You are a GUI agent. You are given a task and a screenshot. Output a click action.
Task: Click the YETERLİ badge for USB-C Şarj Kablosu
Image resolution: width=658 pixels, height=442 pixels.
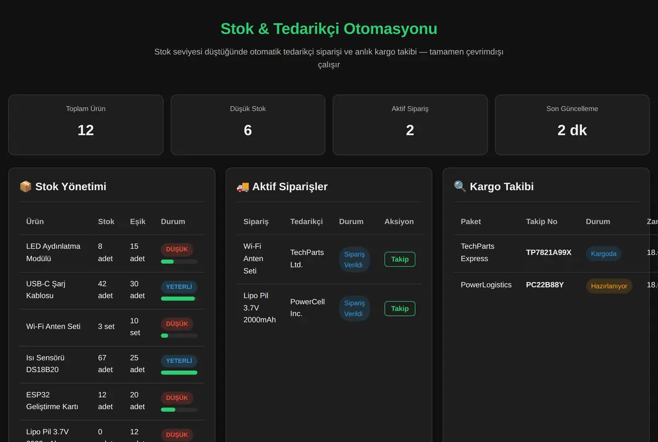179,287
